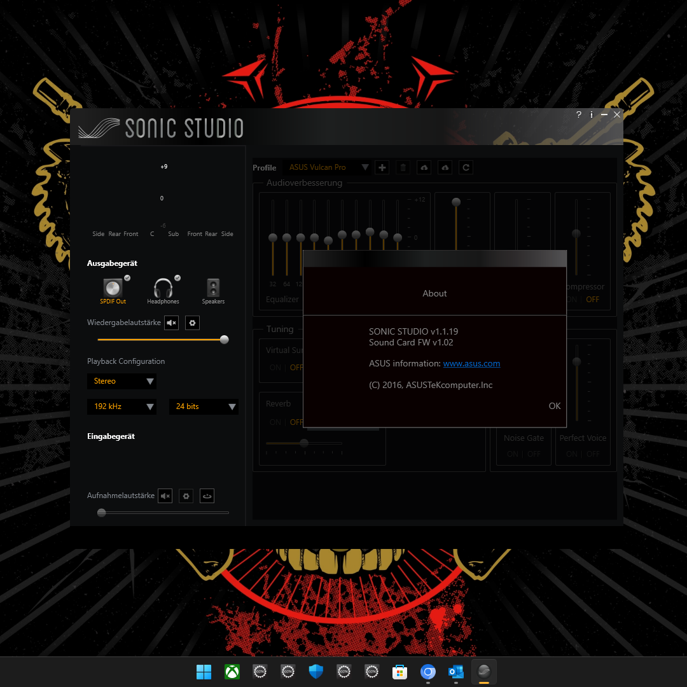Click the 32 Hz equalizer band slider

pyautogui.click(x=272, y=237)
